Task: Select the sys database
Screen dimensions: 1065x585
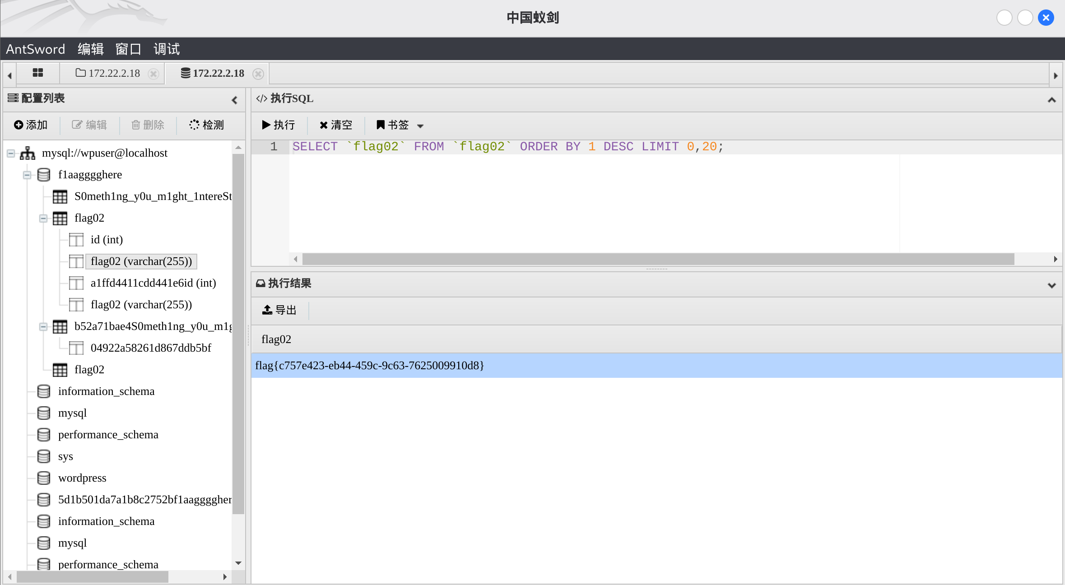Action: click(x=65, y=456)
